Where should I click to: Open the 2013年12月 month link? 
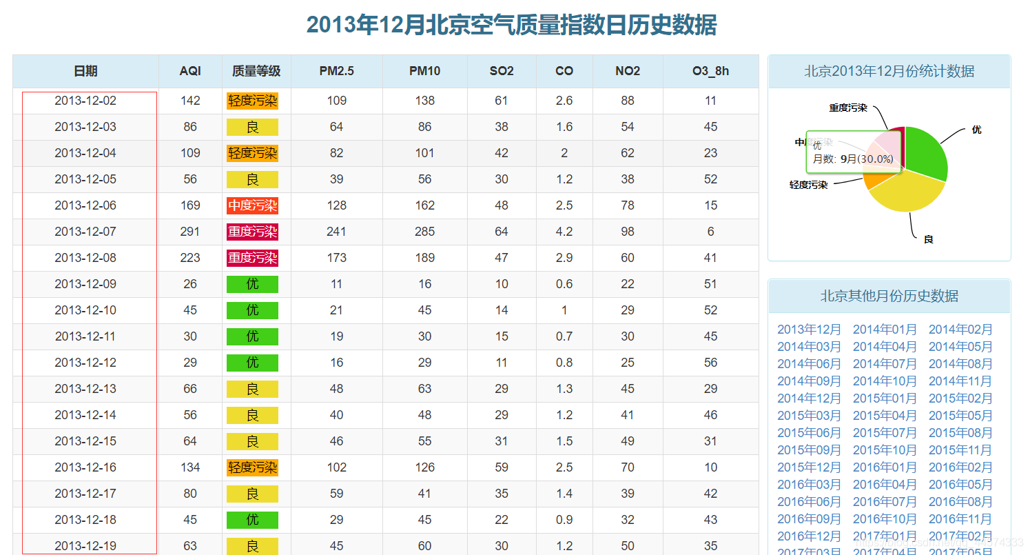pyautogui.click(x=810, y=330)
